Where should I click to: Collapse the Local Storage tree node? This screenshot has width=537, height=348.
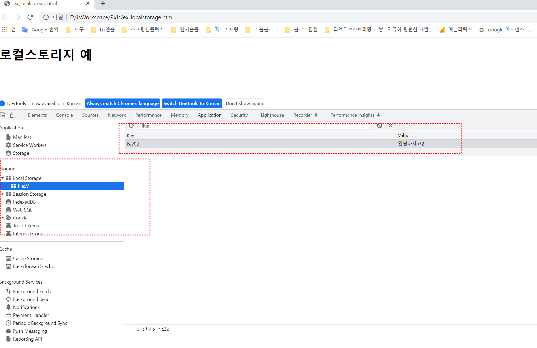[x=2, y=178]
